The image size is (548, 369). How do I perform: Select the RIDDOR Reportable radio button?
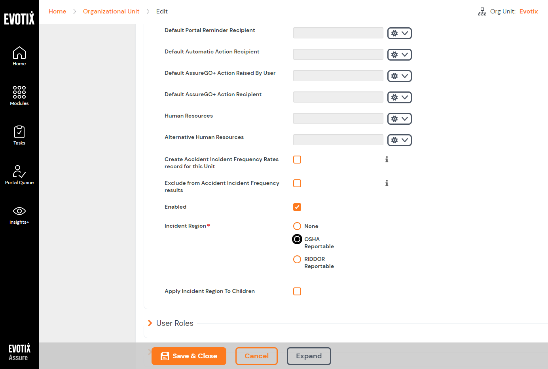tap(297, 259)
